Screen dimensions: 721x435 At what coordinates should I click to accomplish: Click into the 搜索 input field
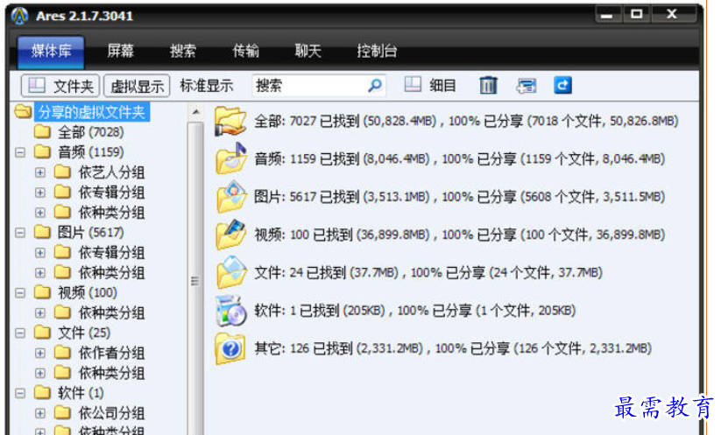(x=319, y=86)
